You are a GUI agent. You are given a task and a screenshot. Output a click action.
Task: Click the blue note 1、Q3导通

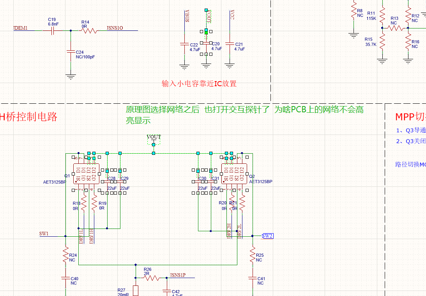tap(411, 131)
